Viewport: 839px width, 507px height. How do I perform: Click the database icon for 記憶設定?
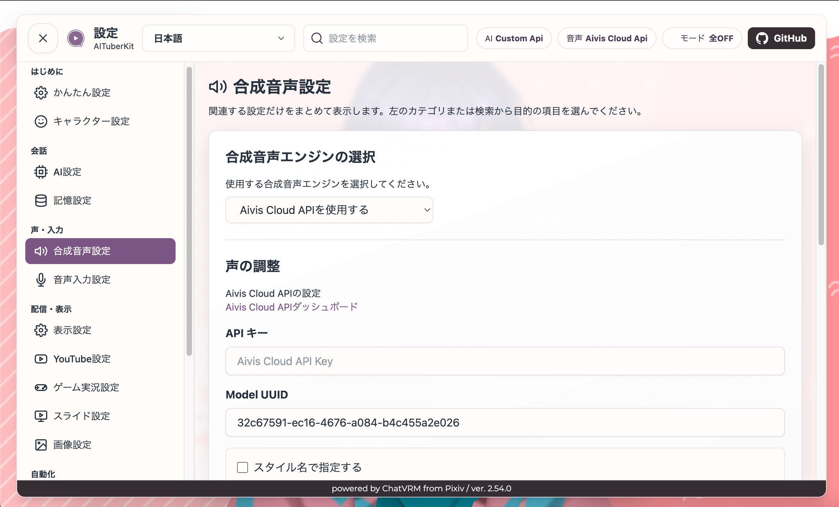[x=41, y=200]
